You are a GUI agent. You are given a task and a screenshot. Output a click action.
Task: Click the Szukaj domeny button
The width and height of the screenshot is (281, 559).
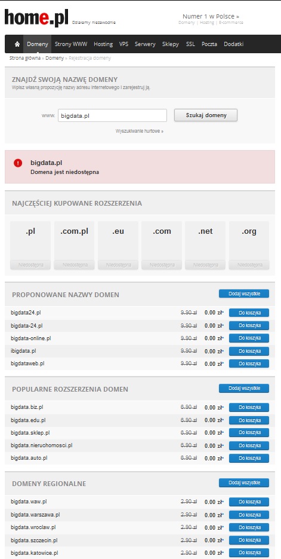tap(206, 115)
